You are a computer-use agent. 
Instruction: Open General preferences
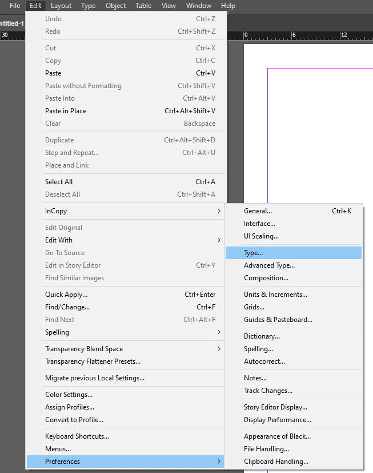pyautogui.click(x=294, y=211)
